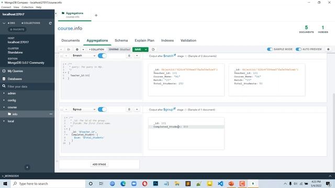This screenshot has width=335, height=188.
Task: Collapse the connection info chevron in sidebar
Action: (x=4, y=23)
